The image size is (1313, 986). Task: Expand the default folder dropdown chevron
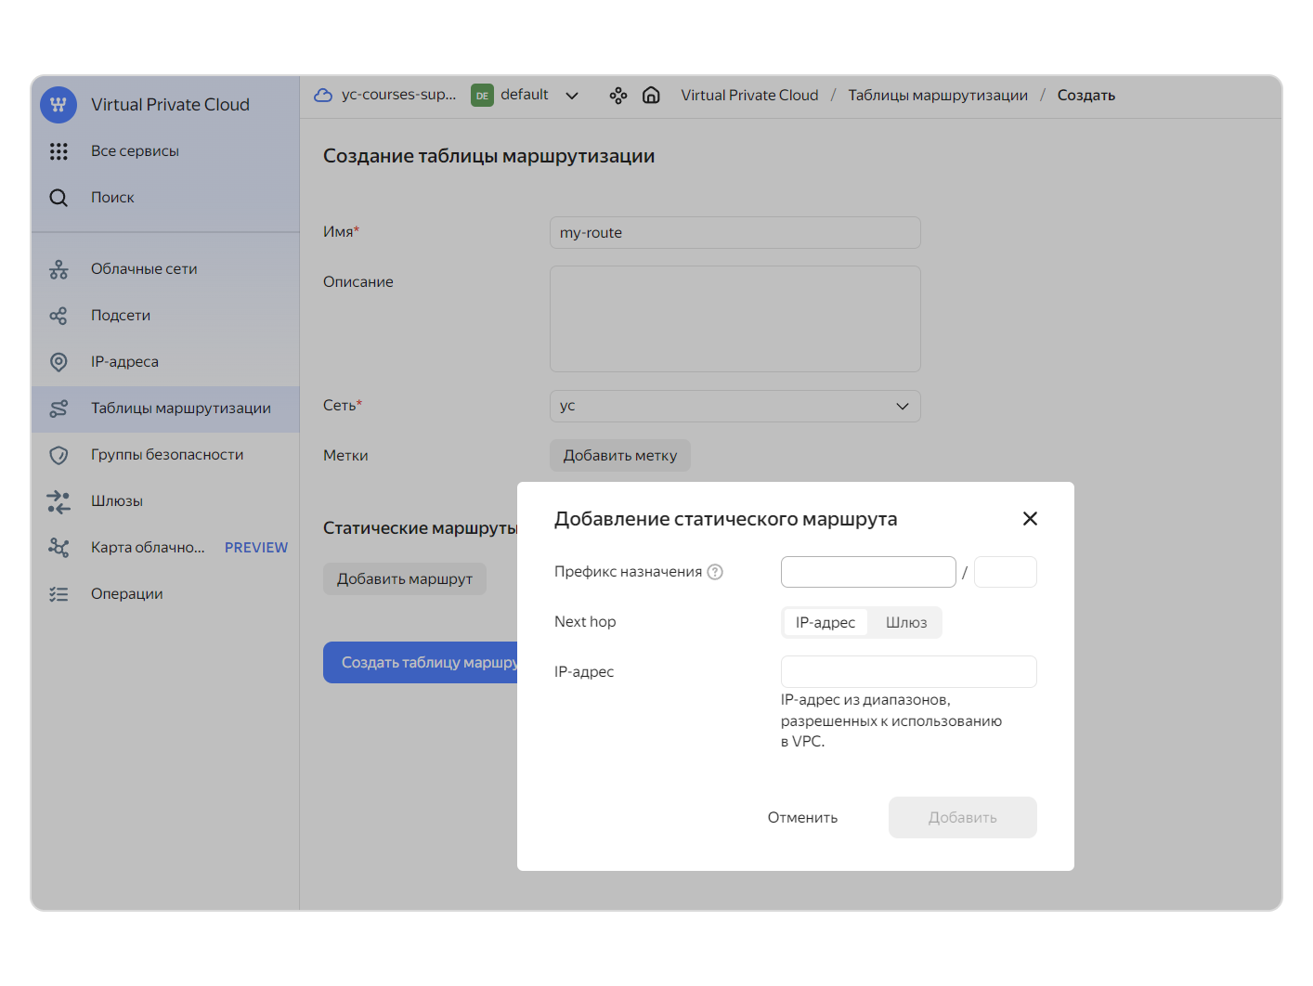tap(572, 96)
